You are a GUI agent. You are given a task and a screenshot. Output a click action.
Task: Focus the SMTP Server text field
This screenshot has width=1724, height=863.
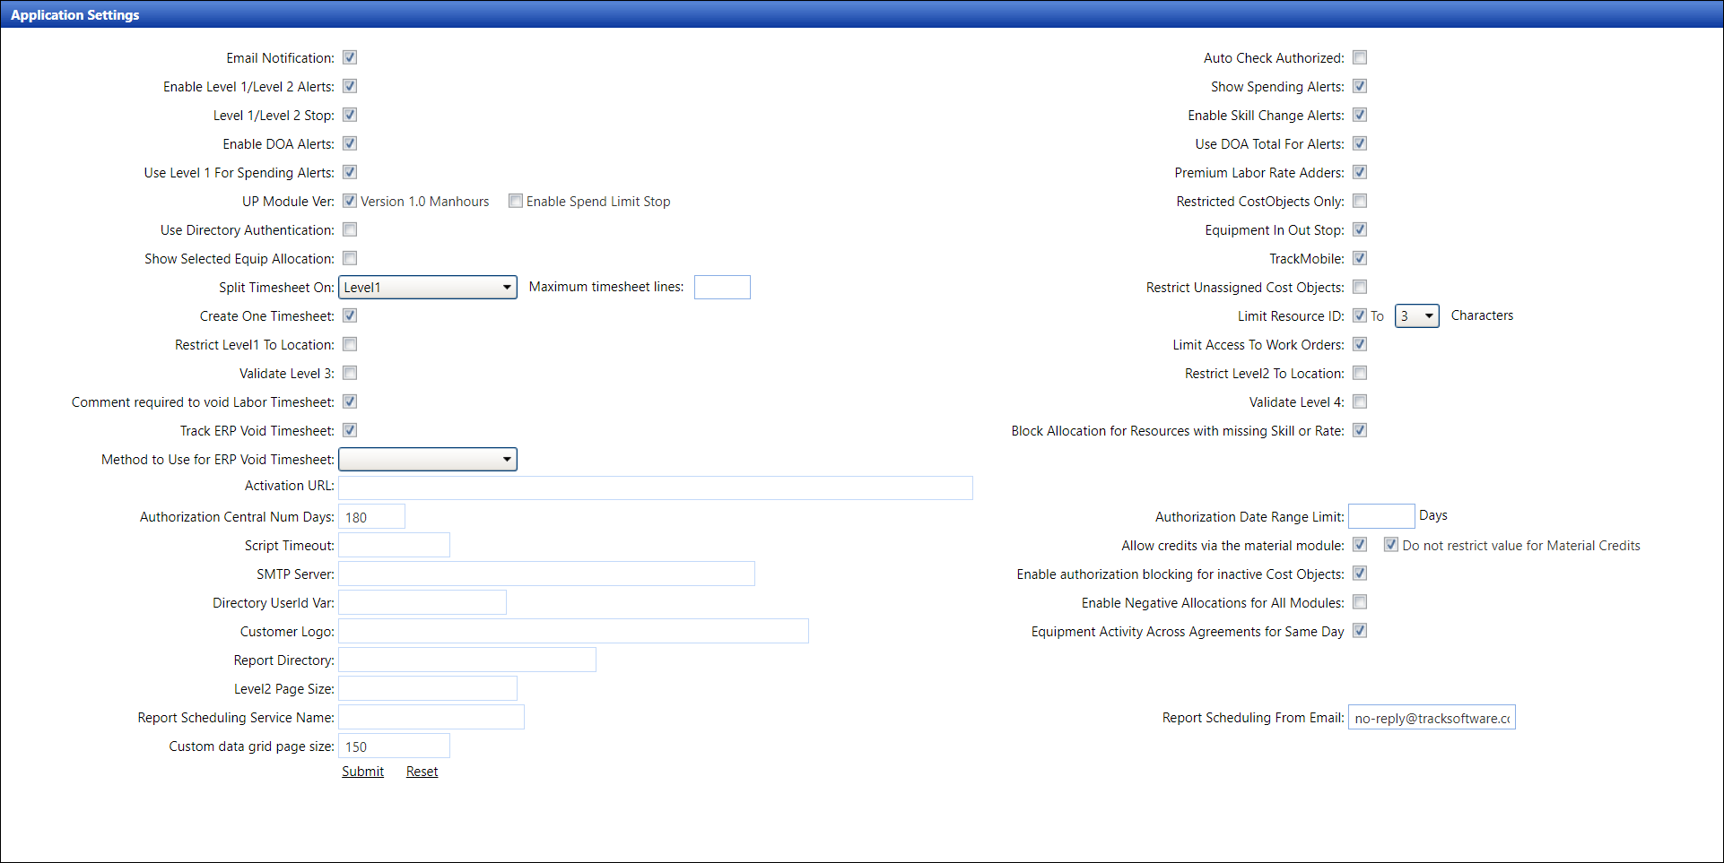point(546,574)
